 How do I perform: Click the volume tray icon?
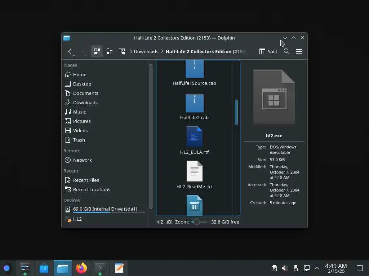point(285,268)
